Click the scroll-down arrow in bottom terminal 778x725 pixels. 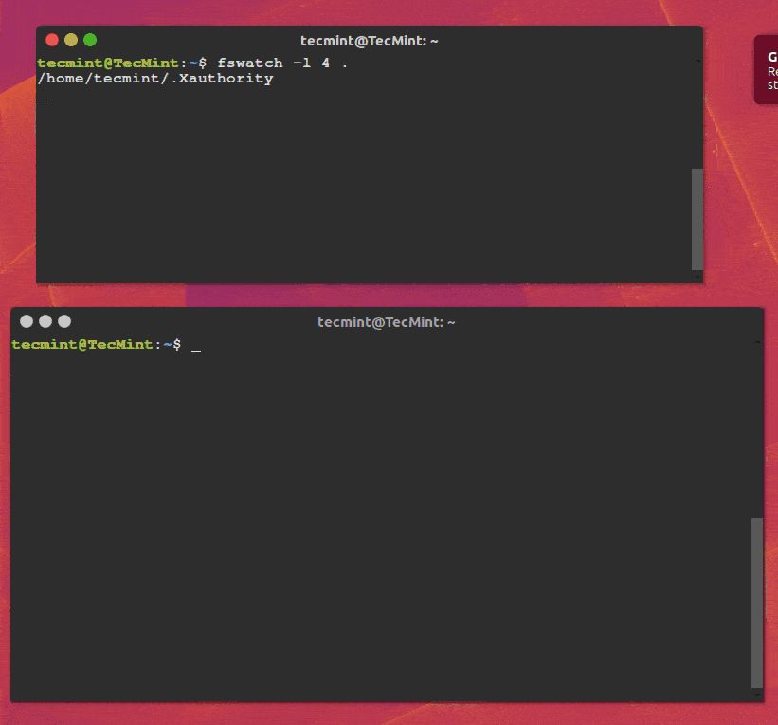coord(757,695)
